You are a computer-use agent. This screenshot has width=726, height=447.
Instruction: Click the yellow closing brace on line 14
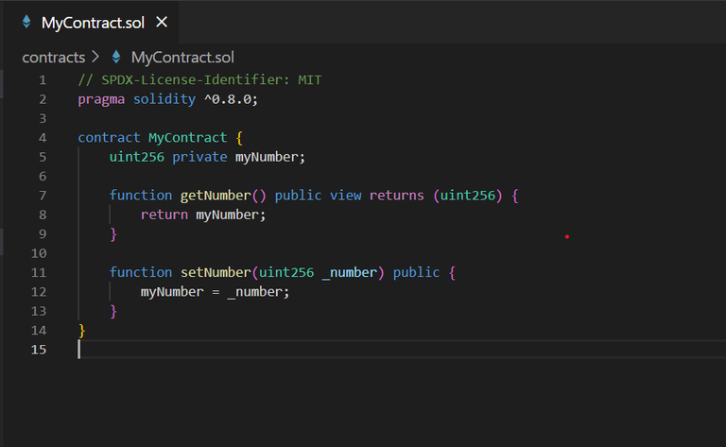(81, 331)
